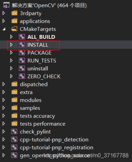
Task: Expand the 3rdparty folder
Action: tap(4, 13)
